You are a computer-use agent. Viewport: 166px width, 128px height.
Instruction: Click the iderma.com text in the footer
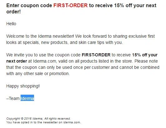(x=72, y=122)
